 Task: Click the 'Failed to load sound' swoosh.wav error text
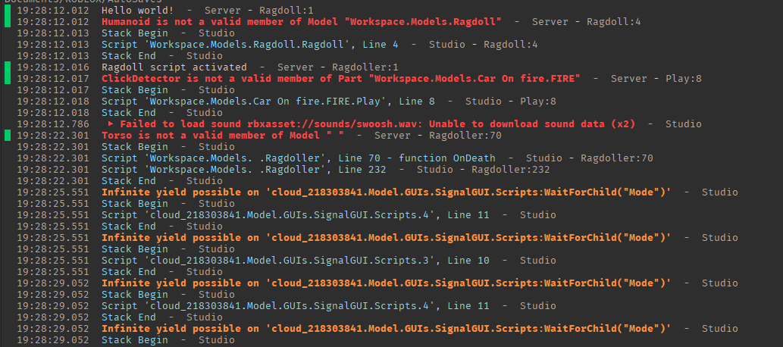point(377,123)
